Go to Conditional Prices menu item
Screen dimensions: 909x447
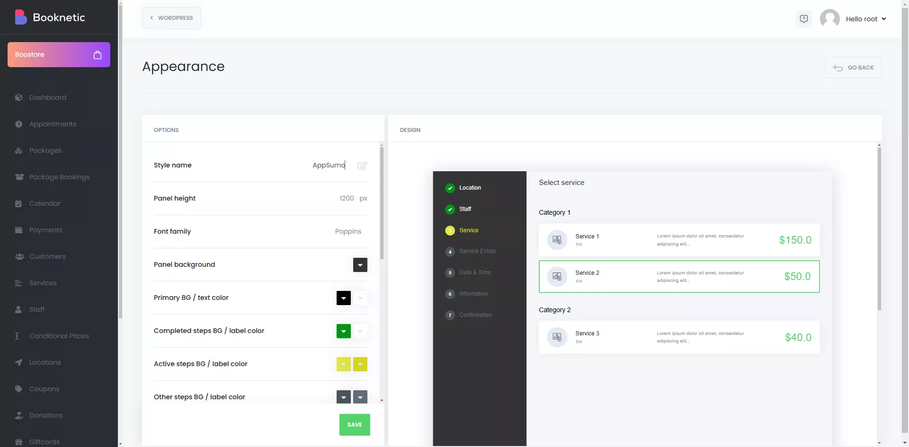(x=59, y=336)
